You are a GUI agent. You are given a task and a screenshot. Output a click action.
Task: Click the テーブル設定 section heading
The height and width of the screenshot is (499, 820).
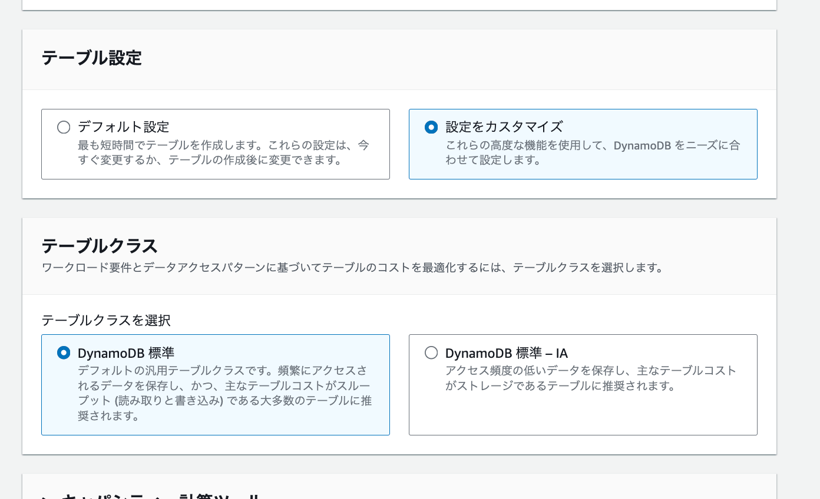[92, 58]
